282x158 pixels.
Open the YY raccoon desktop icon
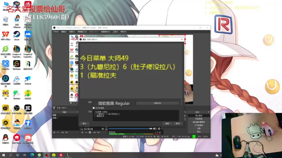coord(6,94)
